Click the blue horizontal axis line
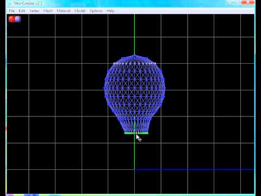 pos(194,169)
